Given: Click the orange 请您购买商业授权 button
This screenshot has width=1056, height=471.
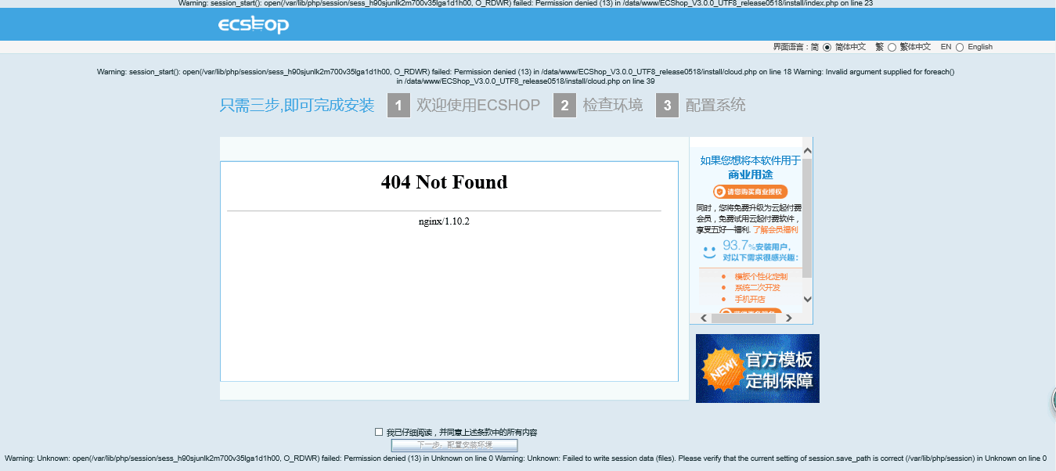Looking at the screenshot, I should (x=750, y=192).
